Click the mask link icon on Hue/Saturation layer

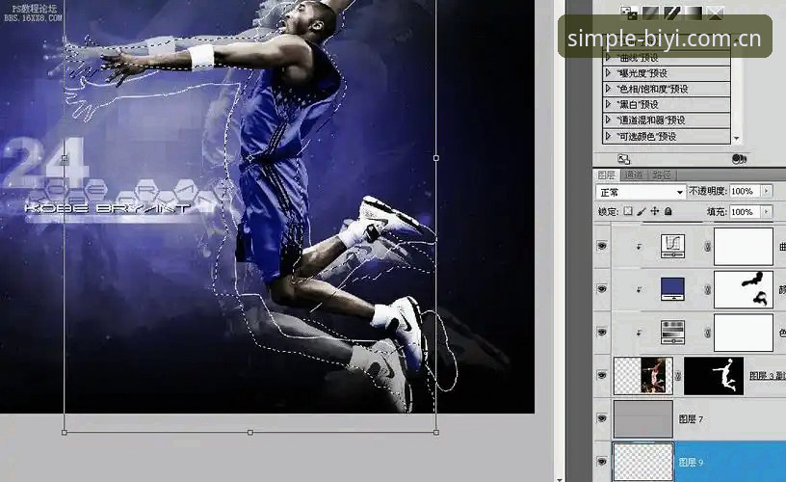pos(707,333)
